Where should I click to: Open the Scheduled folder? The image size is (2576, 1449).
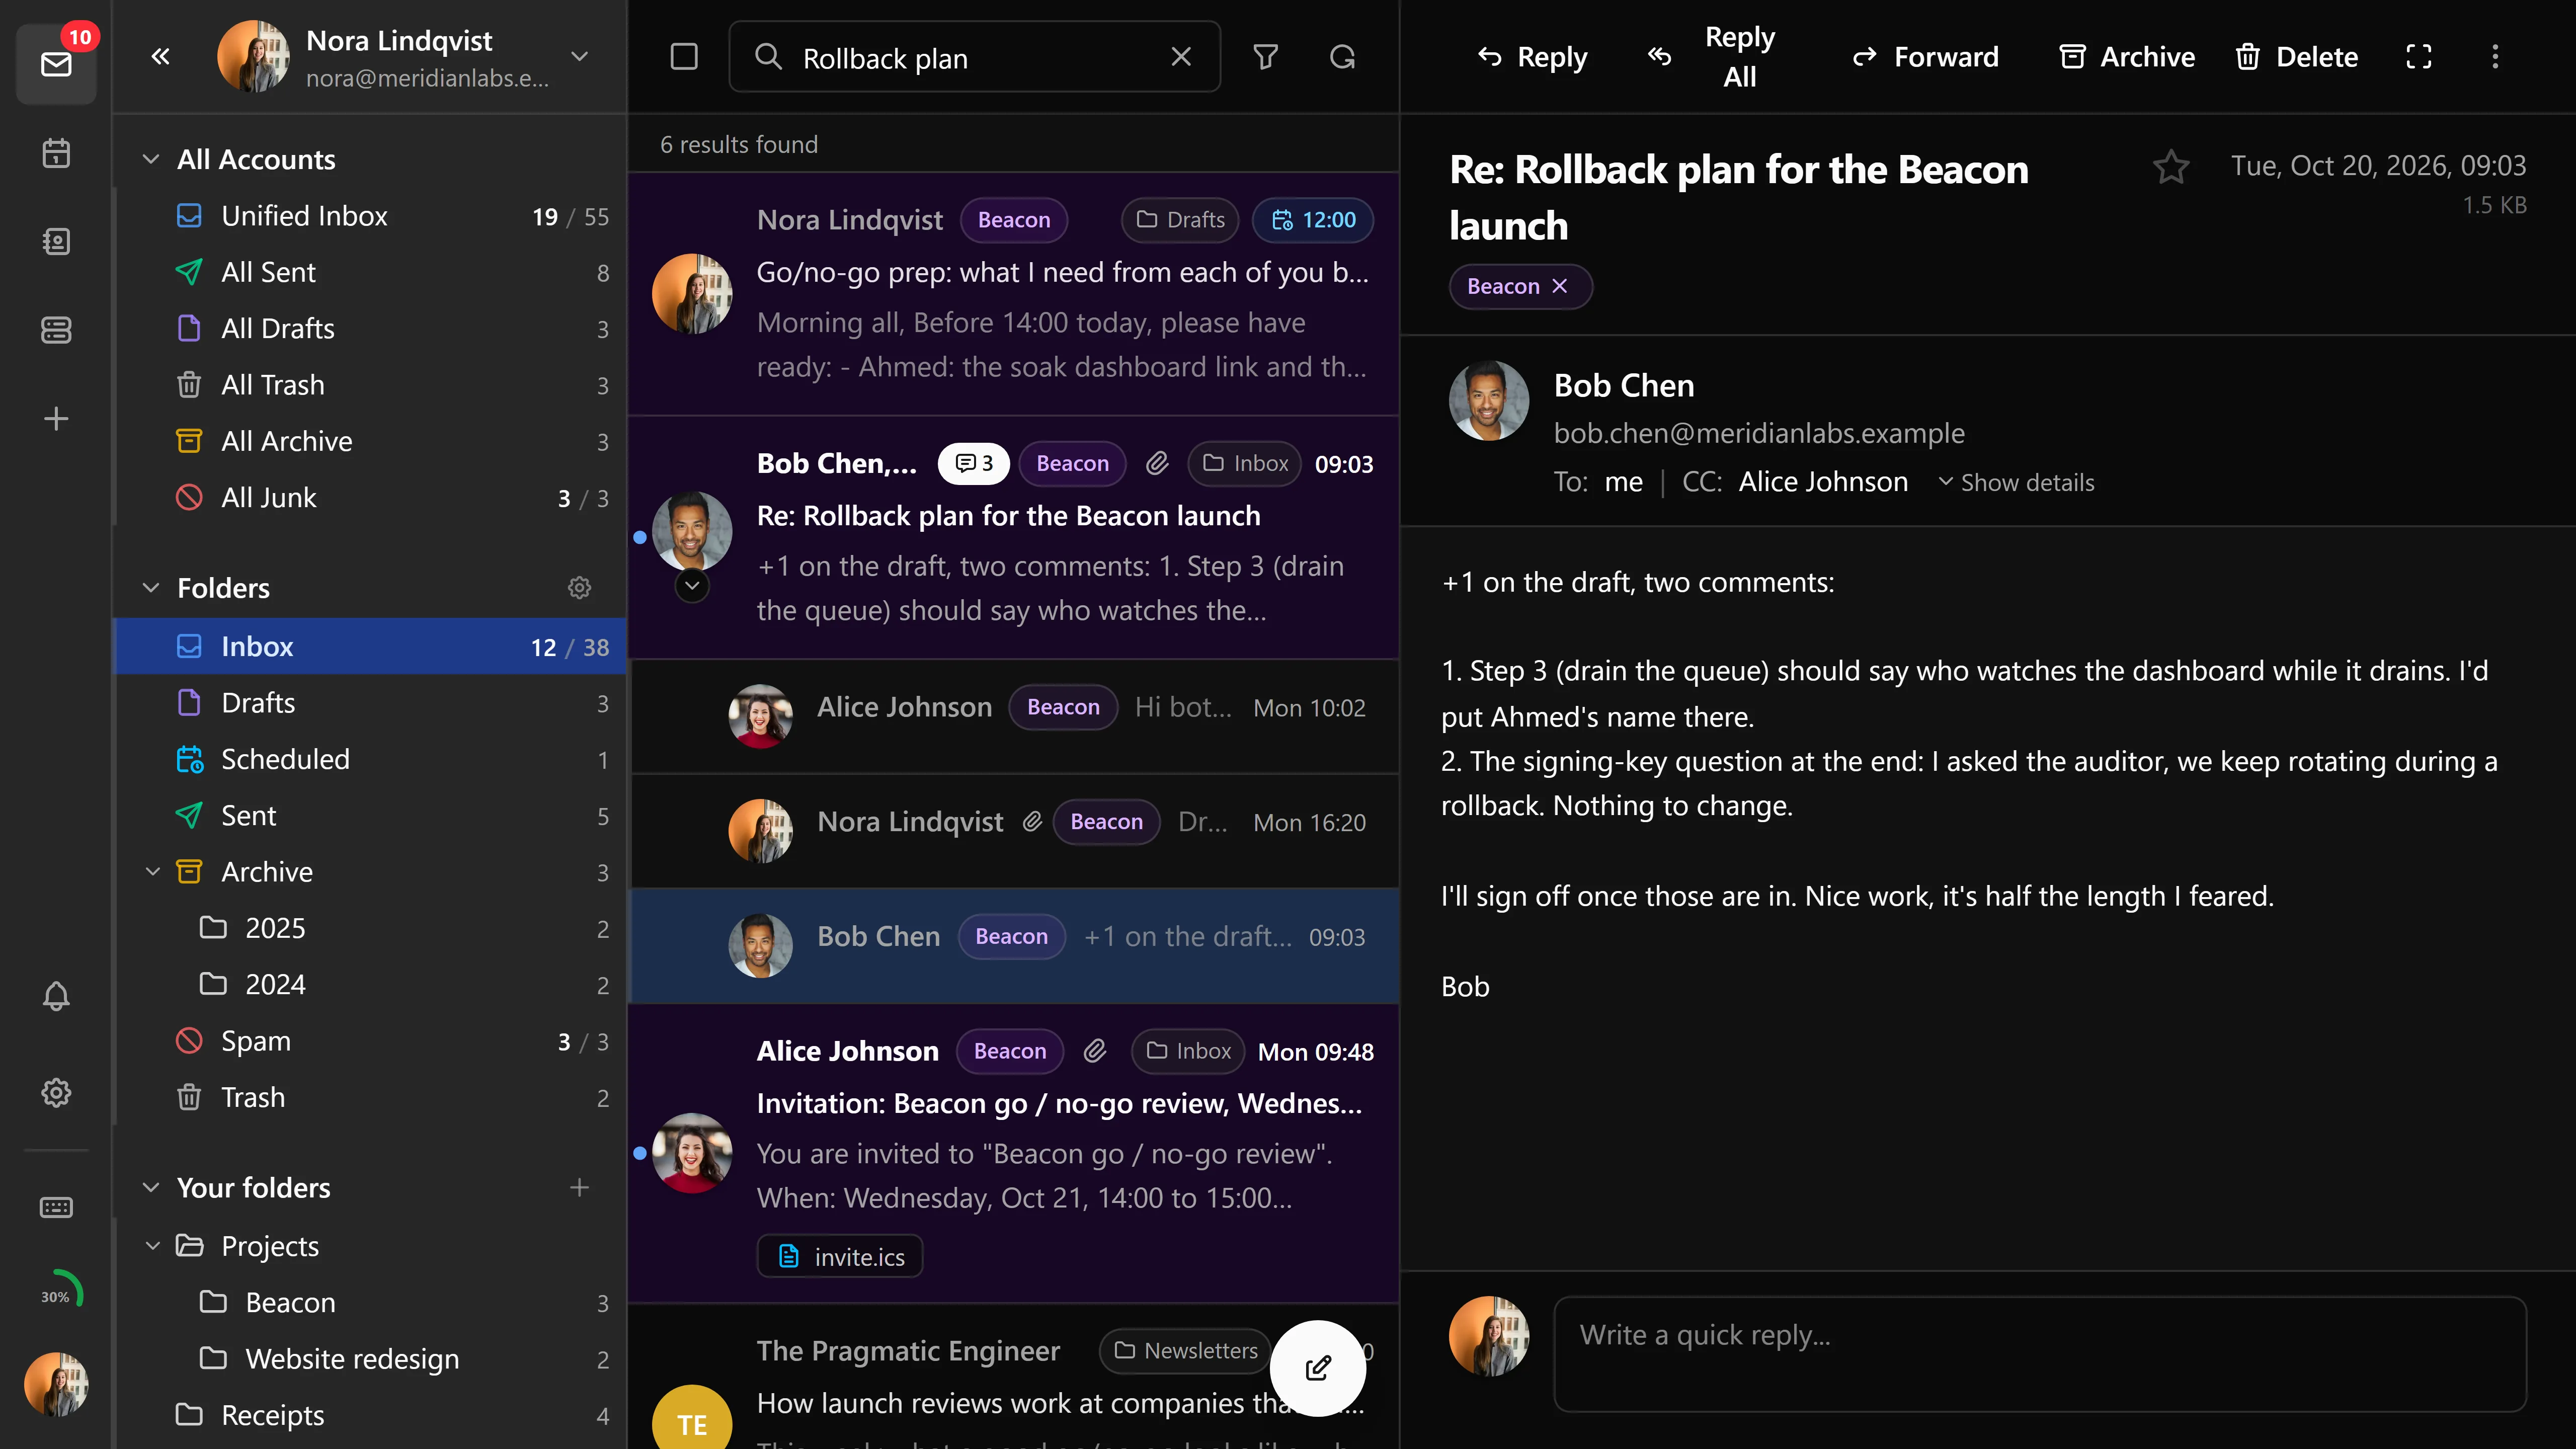(371, 759)
